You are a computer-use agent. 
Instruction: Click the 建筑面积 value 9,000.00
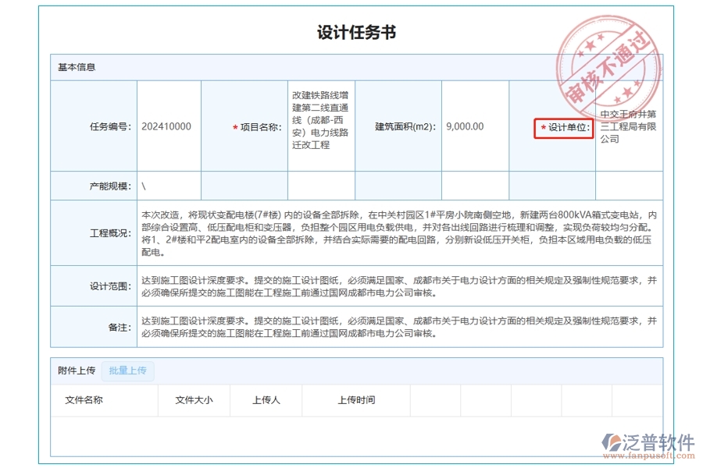click(x=466, y=126)
